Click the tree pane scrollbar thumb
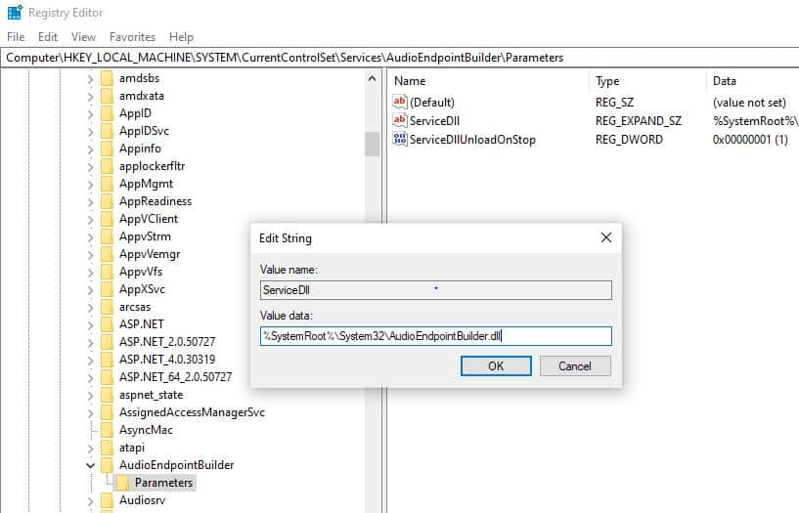 372,144
